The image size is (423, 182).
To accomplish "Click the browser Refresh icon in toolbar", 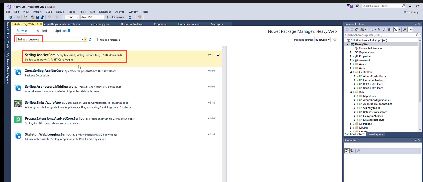I will pyautogui.click(x=130, y=17).
